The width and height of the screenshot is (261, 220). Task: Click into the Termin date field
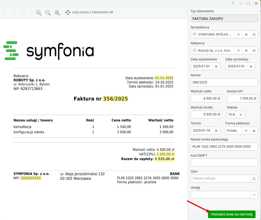pyautogui.click(x=201, y=131)
